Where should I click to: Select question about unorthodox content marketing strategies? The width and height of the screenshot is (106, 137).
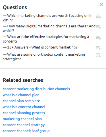click(44, 57)
